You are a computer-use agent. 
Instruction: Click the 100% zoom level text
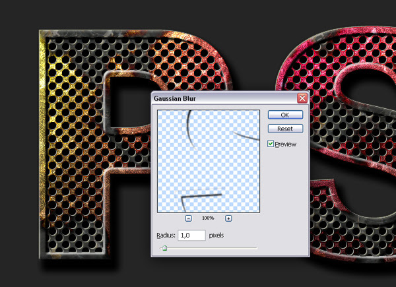tap(208, 218)
